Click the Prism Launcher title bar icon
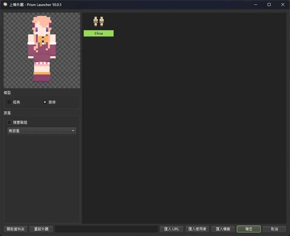Viewport: 290px width, 236px height. [x=5, y=4]
